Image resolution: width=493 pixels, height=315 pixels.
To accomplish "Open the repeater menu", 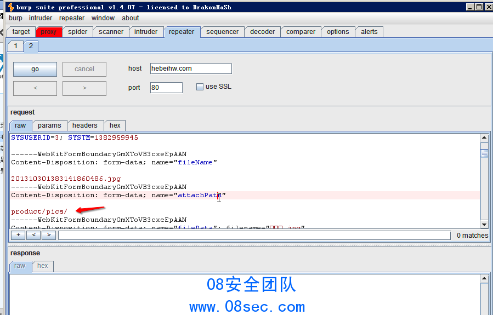I will pyautogui.click(x=72, y=18).
